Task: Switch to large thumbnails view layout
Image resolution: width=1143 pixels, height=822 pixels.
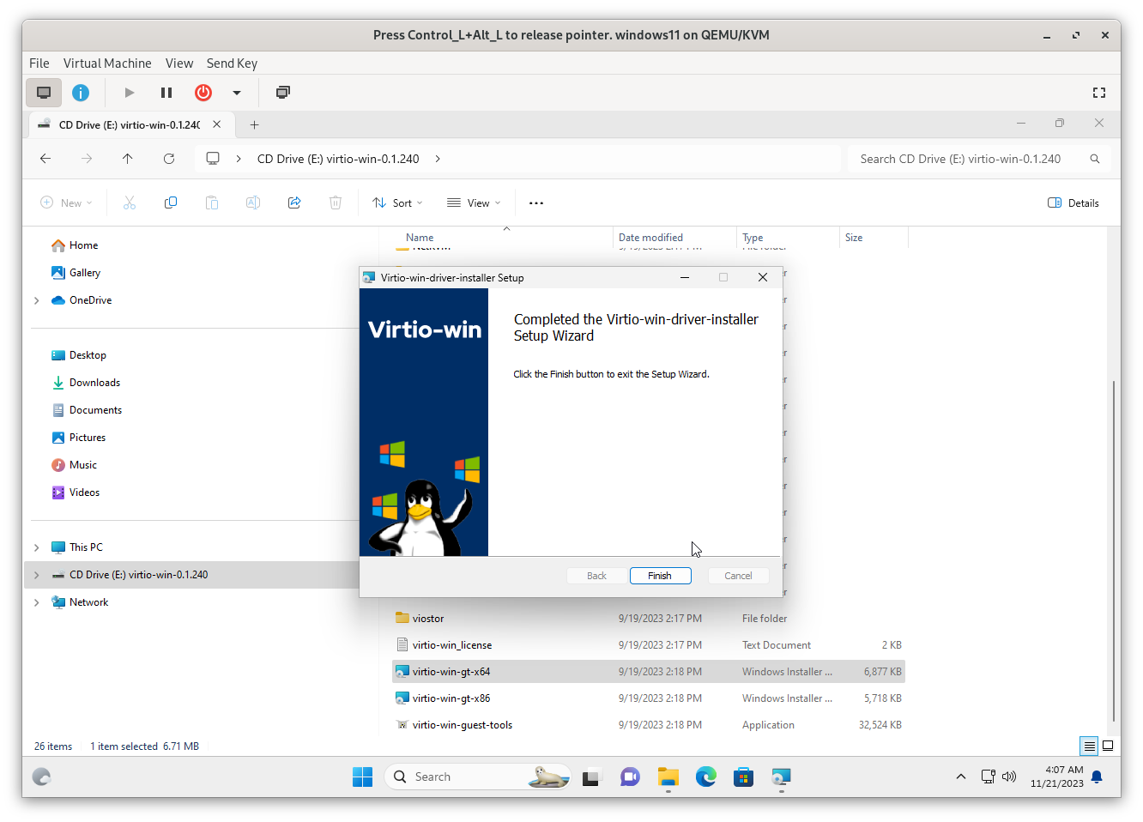Action: 1108,746
